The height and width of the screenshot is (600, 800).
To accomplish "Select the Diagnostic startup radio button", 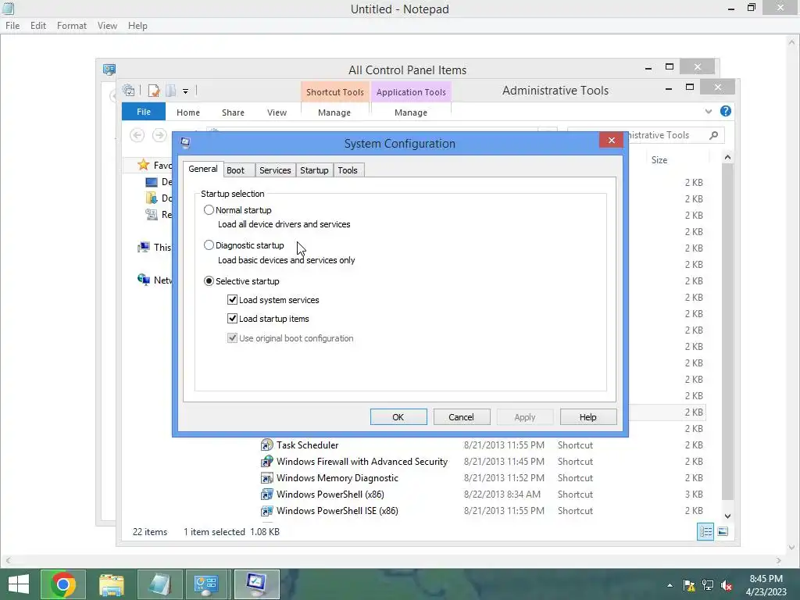I will [209, 245].
